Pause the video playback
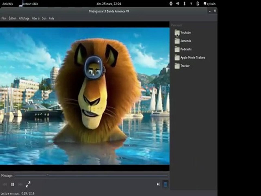The height and width of the screenshot is (196, 261). [13, 184]
